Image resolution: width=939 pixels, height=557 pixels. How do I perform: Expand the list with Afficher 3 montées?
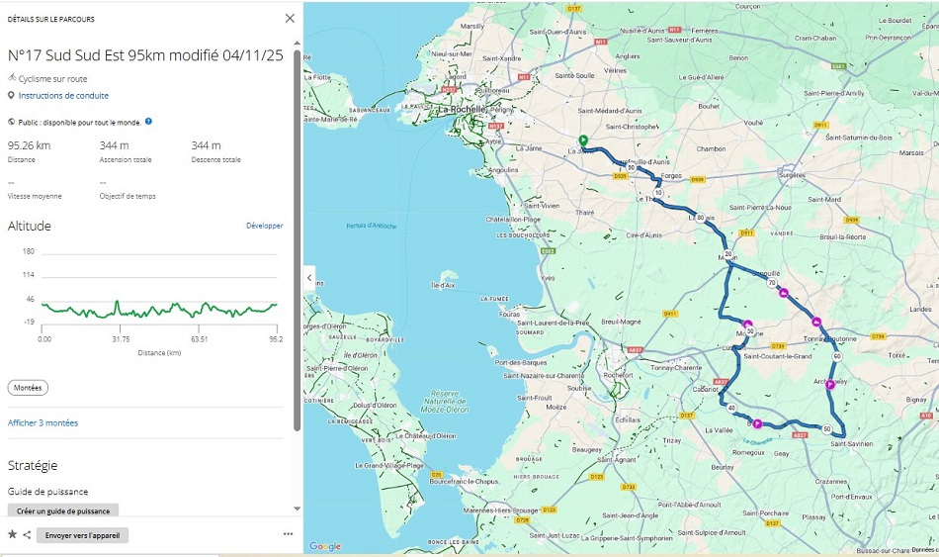pyautogui.click(x=43, y=422)
